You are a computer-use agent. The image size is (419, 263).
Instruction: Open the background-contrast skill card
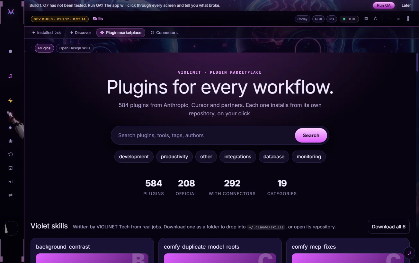point(92,251)
